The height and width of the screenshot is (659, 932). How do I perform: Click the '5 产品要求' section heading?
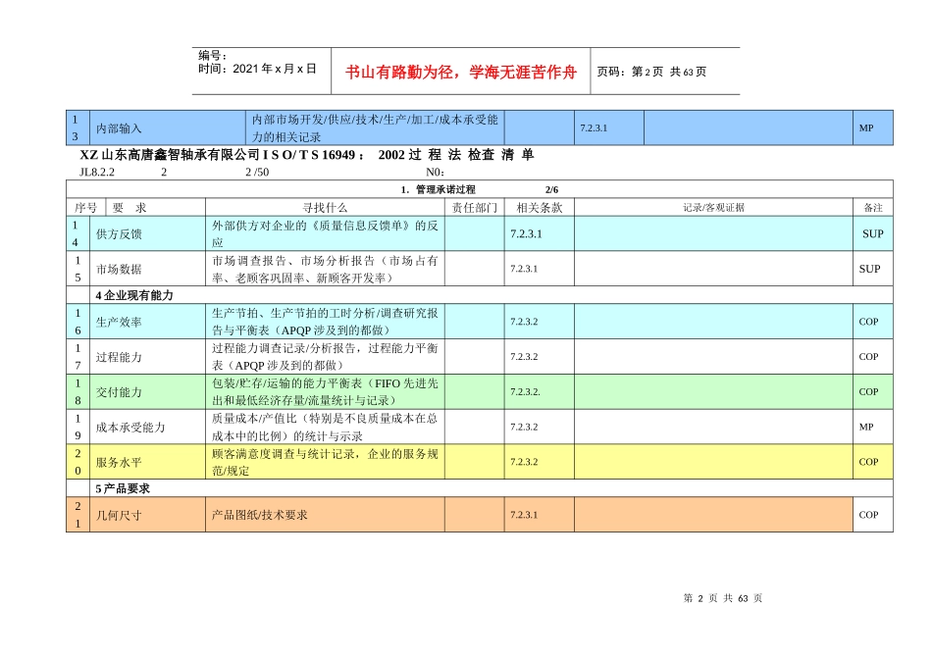[123, 488]
